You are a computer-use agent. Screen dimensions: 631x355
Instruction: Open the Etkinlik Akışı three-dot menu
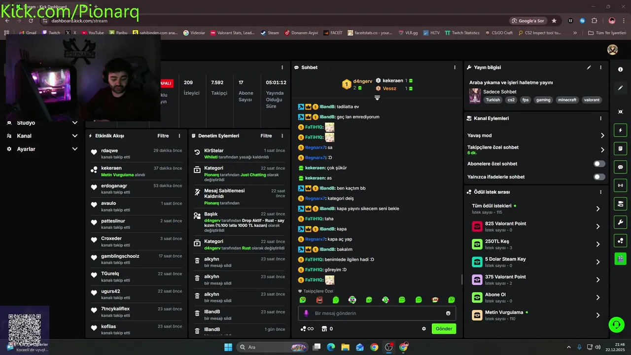click(179, 136)
